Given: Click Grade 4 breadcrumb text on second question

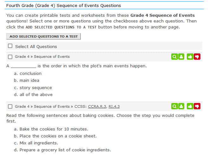Looking at the screenshot, I should [22, 106].
